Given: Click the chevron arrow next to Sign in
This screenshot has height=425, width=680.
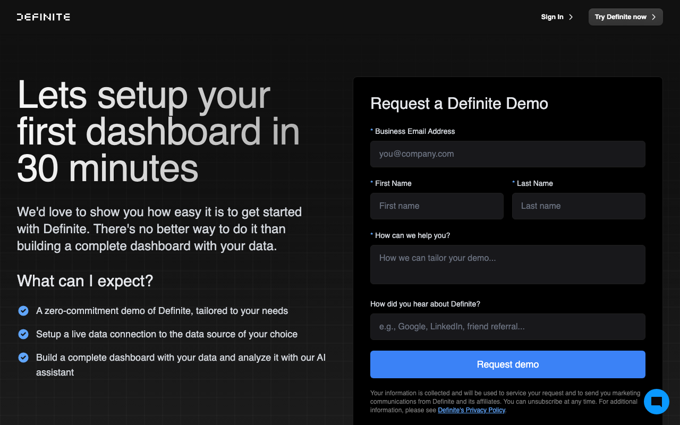Looking at the screenshot, I should [571, 17].
